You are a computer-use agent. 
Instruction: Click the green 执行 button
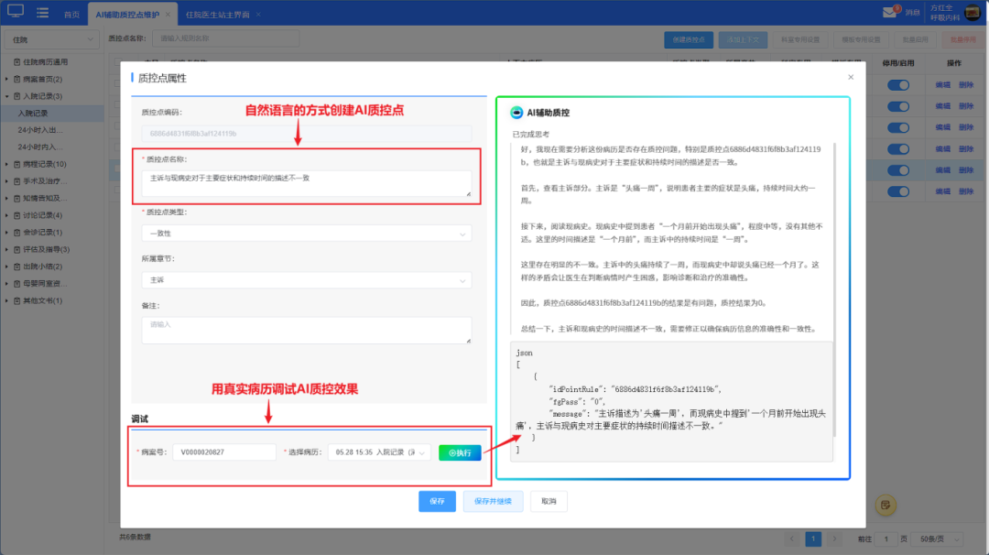460,452
